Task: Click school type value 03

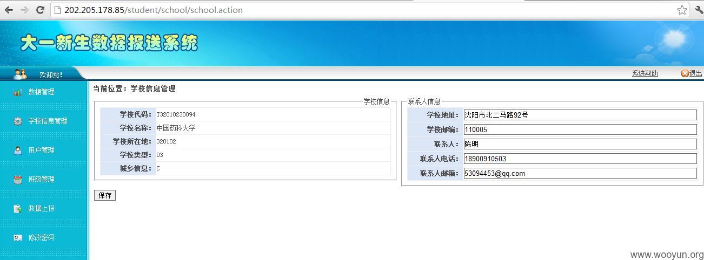Action: click(160, 155)
